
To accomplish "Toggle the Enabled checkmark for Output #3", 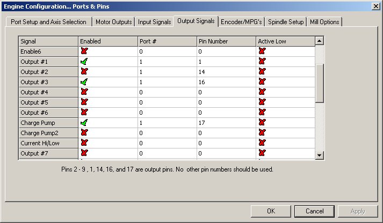I will click(84, 82).
